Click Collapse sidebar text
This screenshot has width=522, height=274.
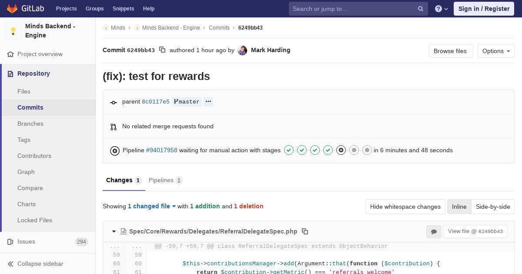pos(40,264)
